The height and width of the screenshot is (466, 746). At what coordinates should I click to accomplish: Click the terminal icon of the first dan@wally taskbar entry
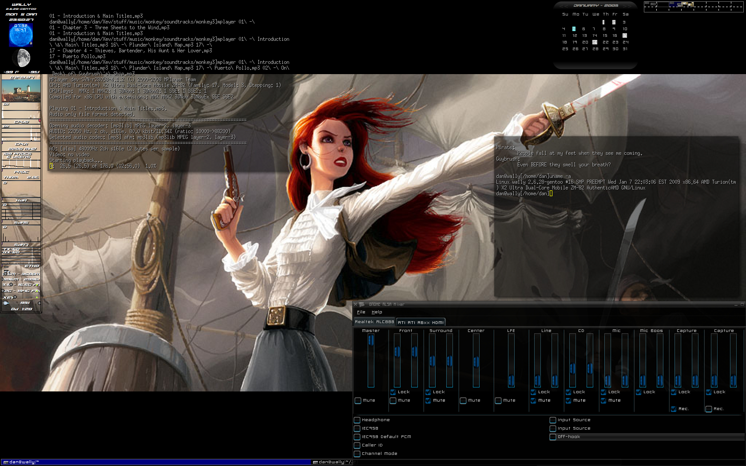pos(5,462)
